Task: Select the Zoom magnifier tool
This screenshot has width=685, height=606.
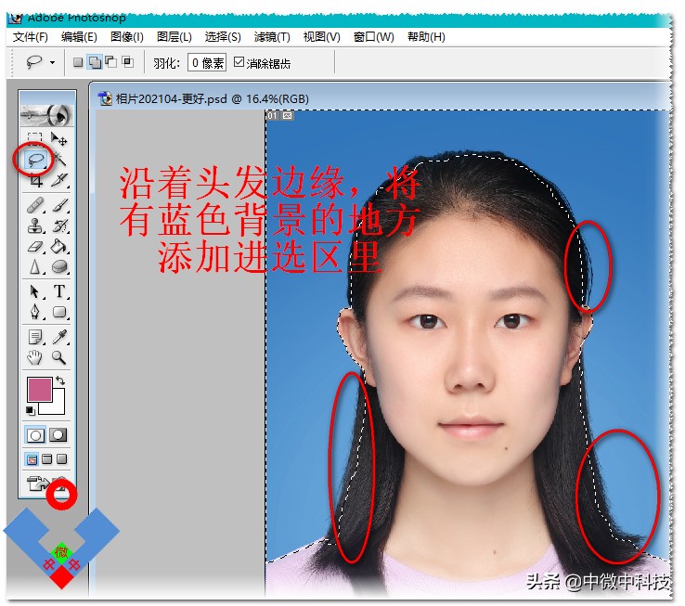Action: tap(59, 357)
